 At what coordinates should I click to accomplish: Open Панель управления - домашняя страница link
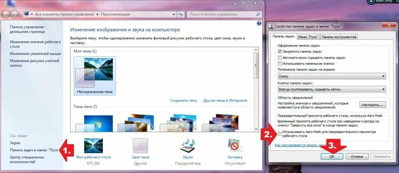click(28, 29)
